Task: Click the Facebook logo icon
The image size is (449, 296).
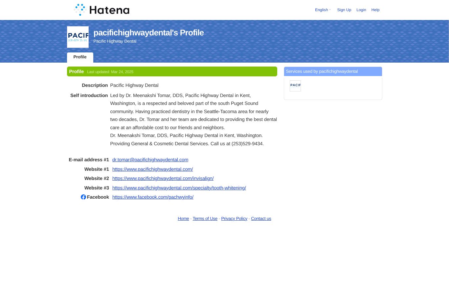Action: (x=83, y=197)
